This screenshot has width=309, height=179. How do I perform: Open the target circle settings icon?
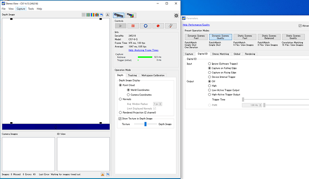176,16
